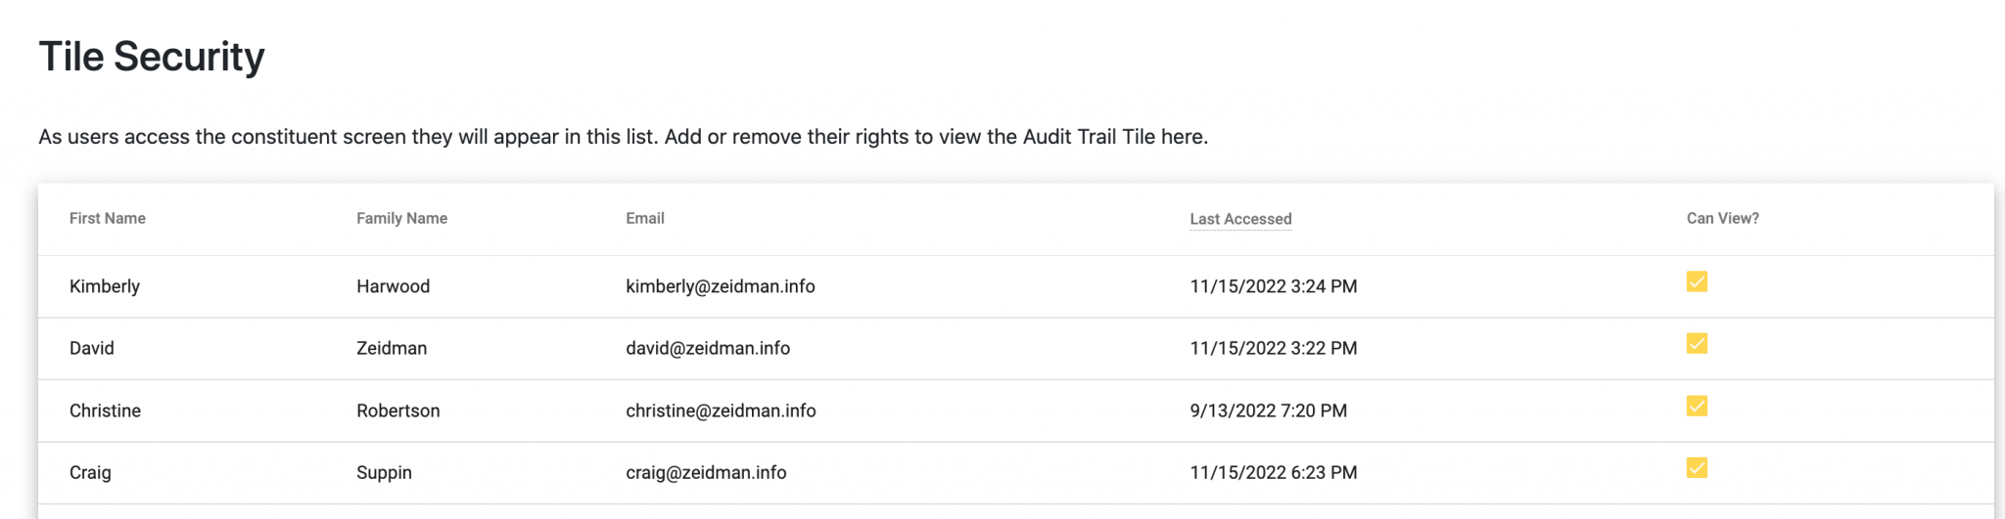Toggle Can View checkbox for David Zeidman
Image resolution: width=2005 pixels, height=519 pixels.
(1697, 344)
